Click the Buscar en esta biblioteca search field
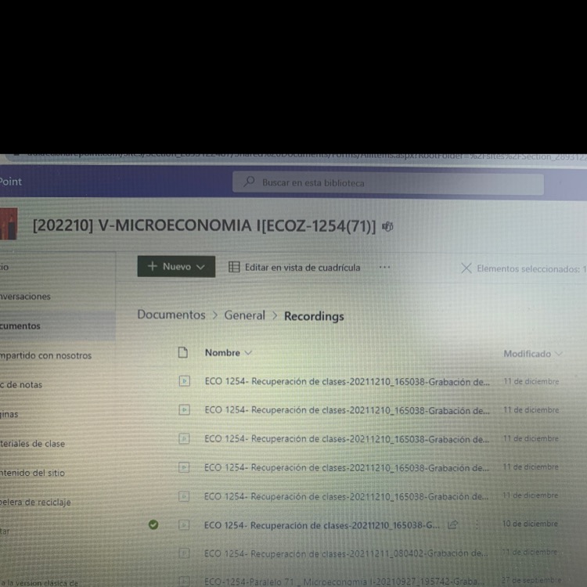Viewport: 587px width, 587px height. 391,183
